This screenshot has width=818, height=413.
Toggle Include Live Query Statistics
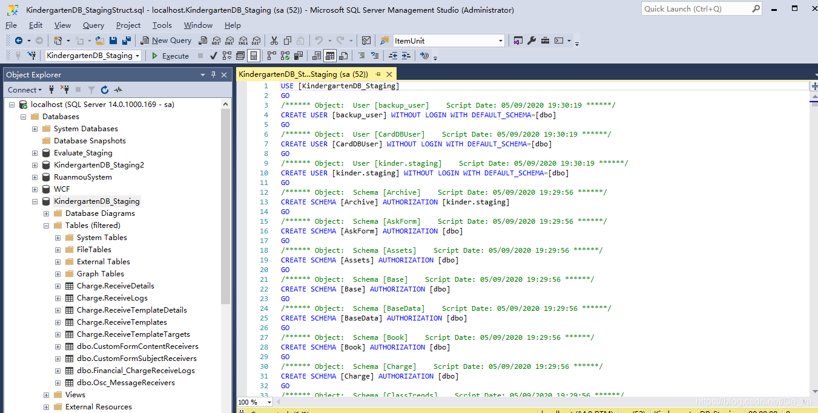284,56
